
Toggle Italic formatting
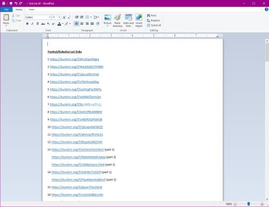(32, 24)
